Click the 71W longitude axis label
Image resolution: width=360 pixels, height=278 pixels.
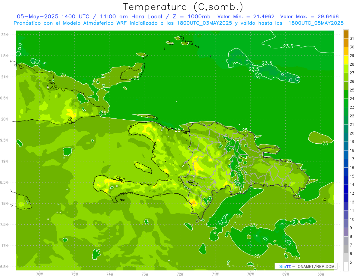215,274
